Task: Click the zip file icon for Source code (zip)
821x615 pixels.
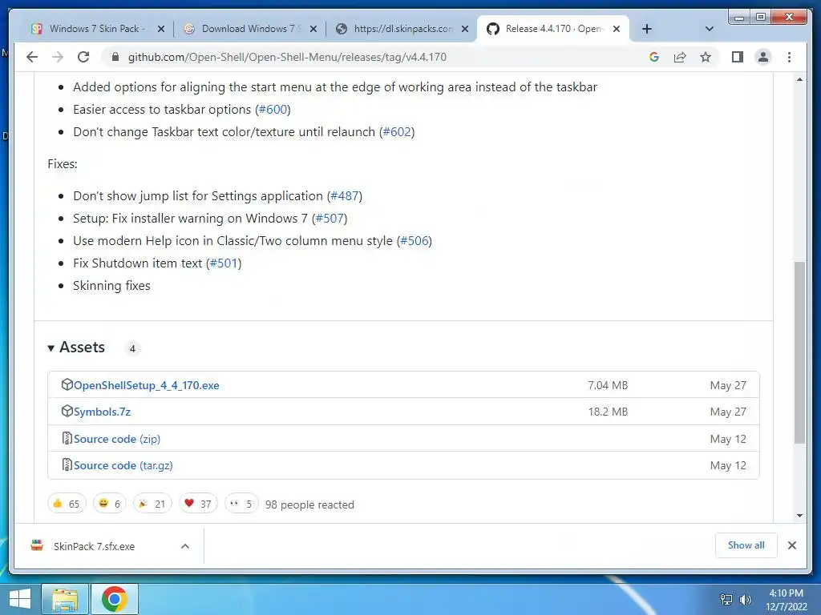Action: [x=67, y=438]
